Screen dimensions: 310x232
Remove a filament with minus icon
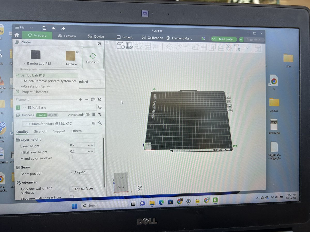point(87,99)
